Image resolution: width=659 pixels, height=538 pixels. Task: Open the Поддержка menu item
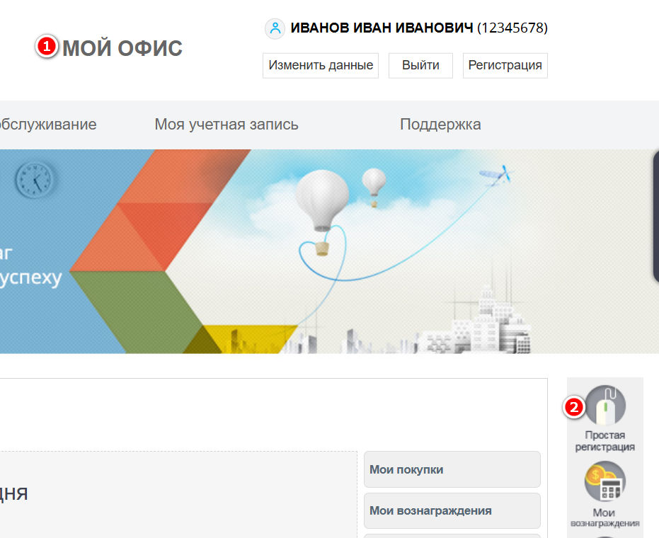[x=440, y=125]
